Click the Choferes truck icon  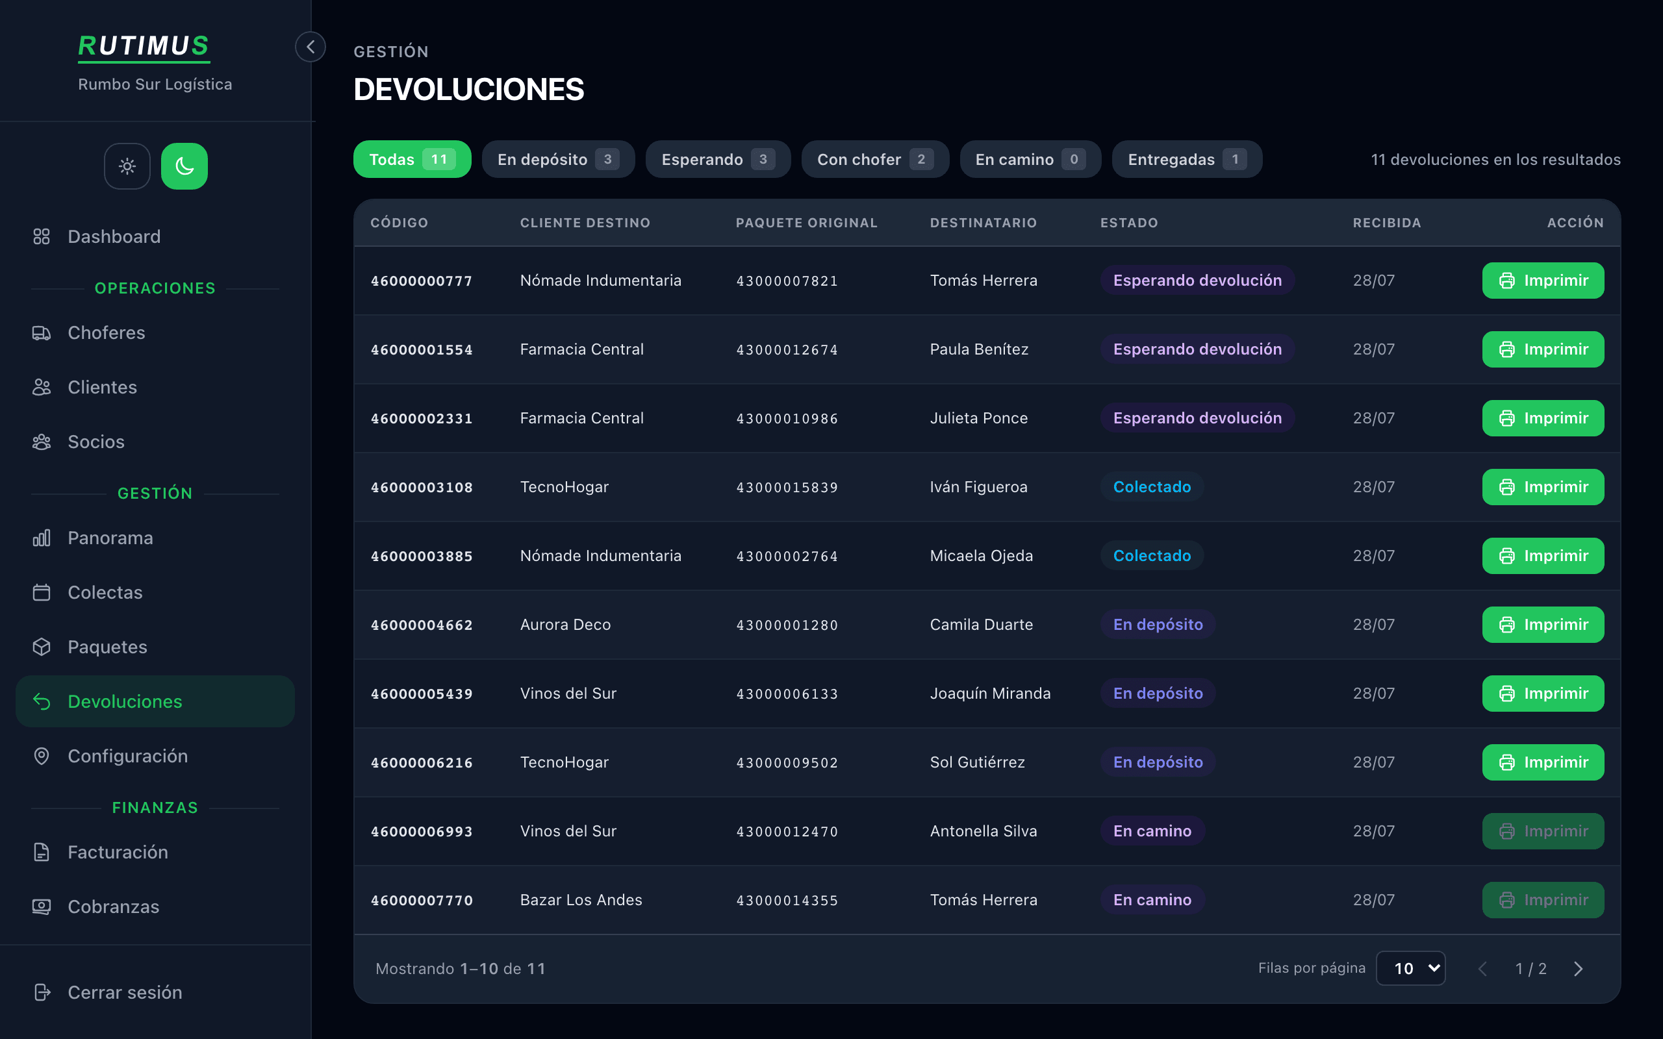coord(42,332)
